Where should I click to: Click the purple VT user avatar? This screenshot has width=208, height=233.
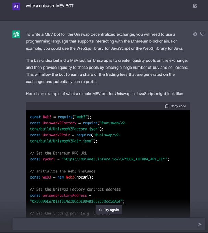[16, 6]
